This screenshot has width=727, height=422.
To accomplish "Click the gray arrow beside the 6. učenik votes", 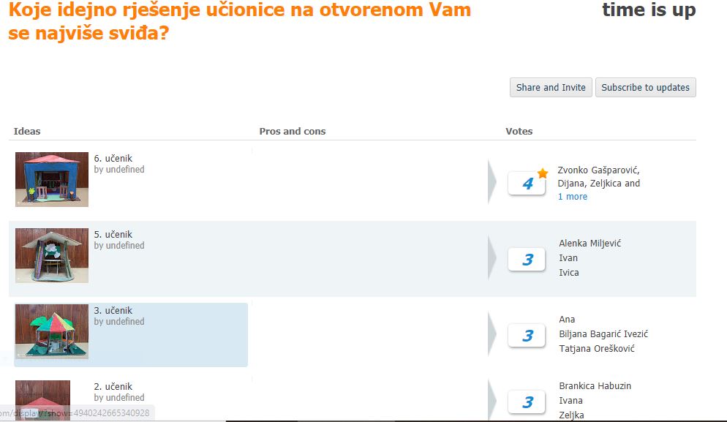I will [492, 182].
